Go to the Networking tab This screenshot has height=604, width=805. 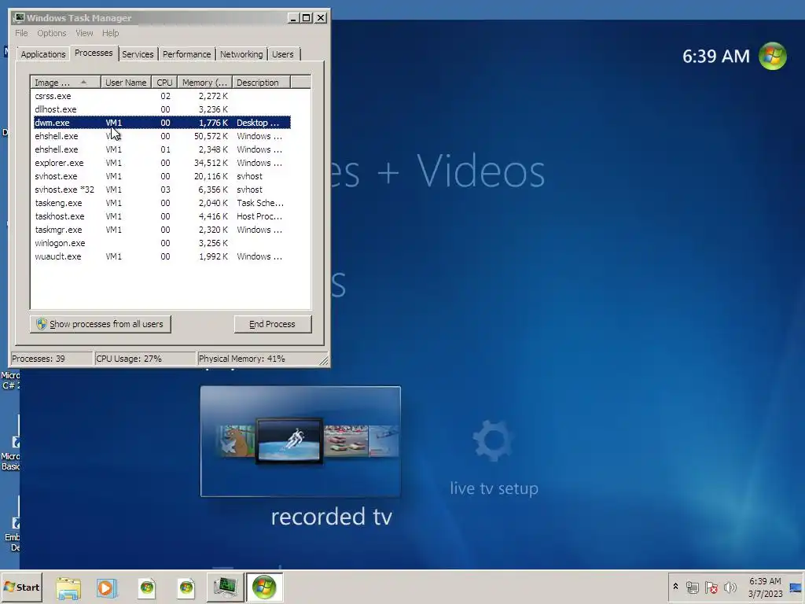[x=241, y=54]
